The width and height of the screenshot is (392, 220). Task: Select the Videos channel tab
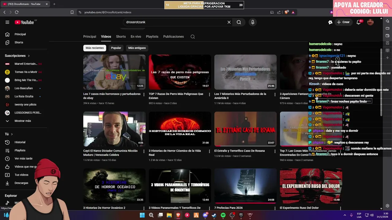pos(106,36)
